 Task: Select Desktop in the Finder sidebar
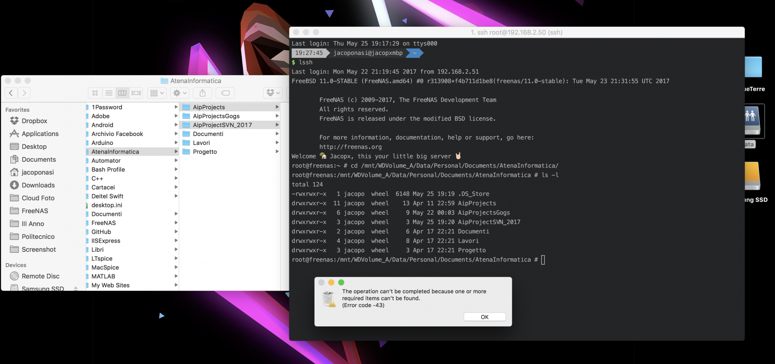pos(28,147)
